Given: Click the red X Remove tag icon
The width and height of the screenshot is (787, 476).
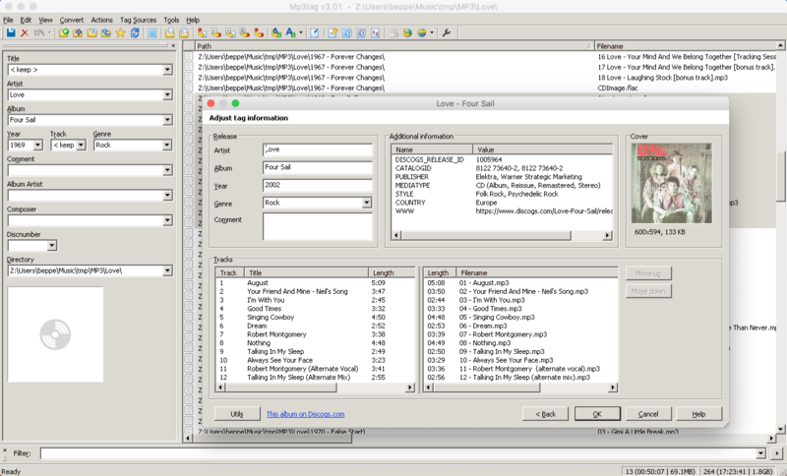Looking at the screenshot, I should (x=25, y=32).
